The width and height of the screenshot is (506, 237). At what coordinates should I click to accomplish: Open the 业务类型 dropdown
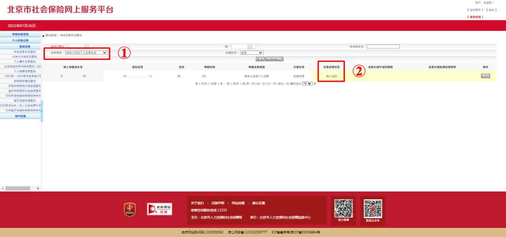point(86,53)
